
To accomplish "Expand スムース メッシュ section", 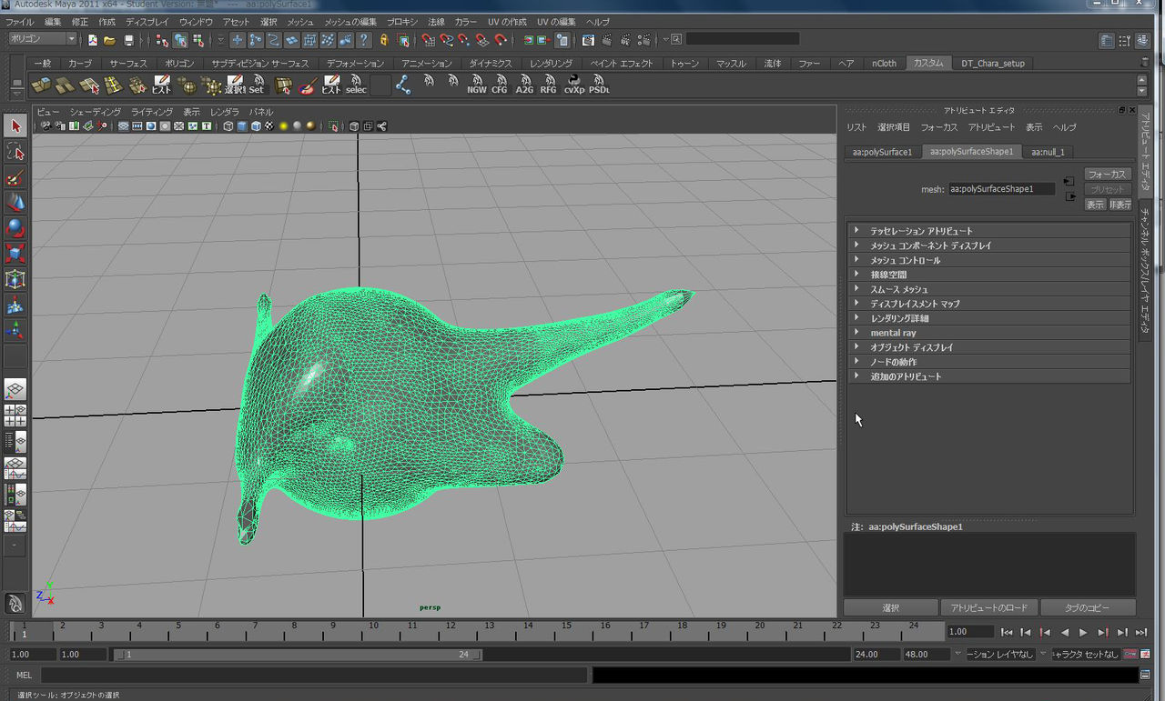I will pyautogui.click(x=988, y=289).
